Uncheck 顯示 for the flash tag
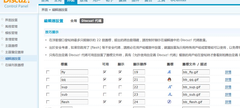 tap(120, 102)
